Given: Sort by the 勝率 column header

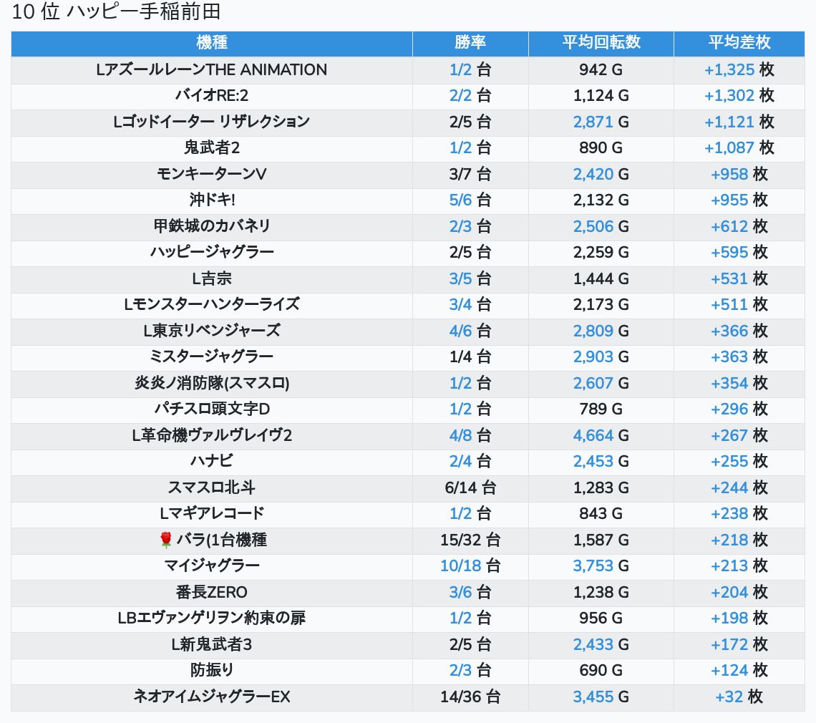Looking at the screenshot, I should [x=470, y=43].
